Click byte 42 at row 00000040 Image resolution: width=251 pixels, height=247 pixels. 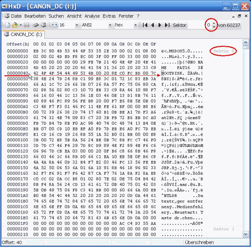(x=36, y=73)
